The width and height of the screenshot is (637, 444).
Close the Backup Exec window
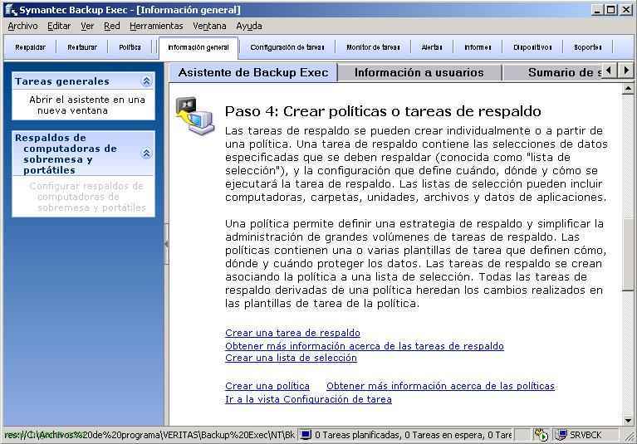coord(626,10)
